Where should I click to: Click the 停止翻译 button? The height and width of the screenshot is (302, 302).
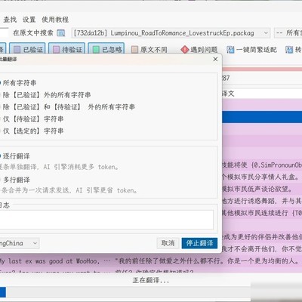(199, 243)
